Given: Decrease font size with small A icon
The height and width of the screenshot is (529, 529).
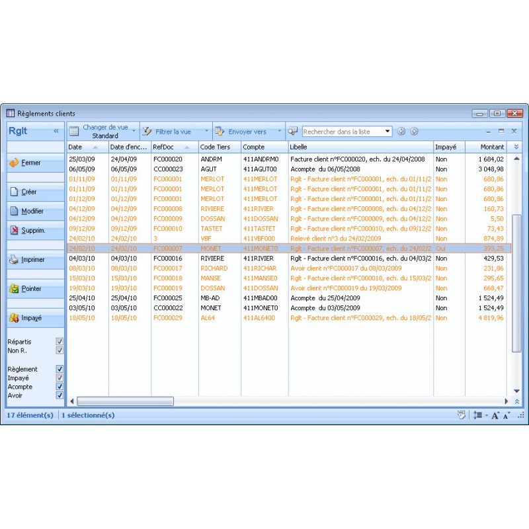Looking at the screenshot, I should tap(507, 416).
